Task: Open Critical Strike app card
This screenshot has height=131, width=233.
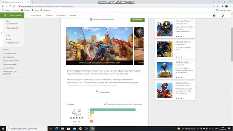Action: click(x=175, y=28)
